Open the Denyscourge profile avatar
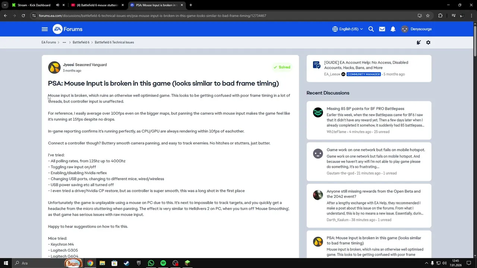 click(405, 29)
